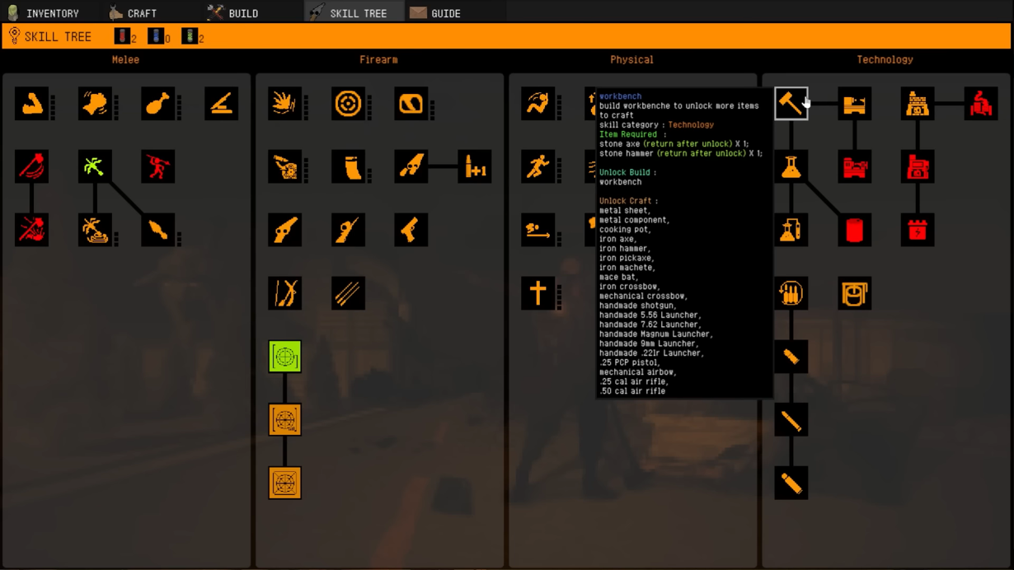Viewport: 1014px width, 570px height.
Task: Click the three arrows skill icon
Action: 348,293
